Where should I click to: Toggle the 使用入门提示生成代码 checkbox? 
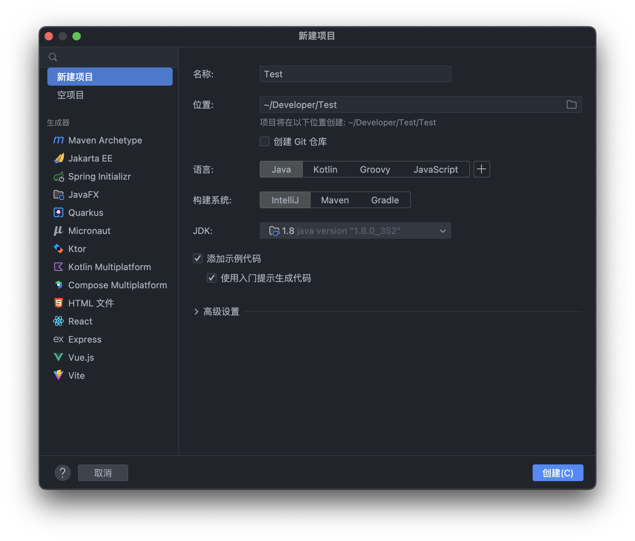(x=212, y=278)
